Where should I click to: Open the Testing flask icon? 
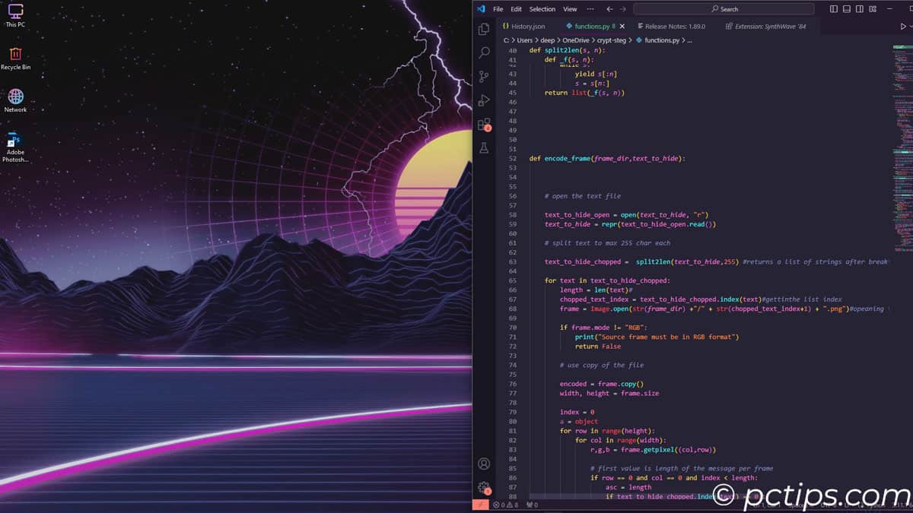point(484,148)
